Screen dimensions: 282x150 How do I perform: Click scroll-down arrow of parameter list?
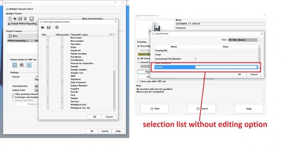tap(114, 111)
